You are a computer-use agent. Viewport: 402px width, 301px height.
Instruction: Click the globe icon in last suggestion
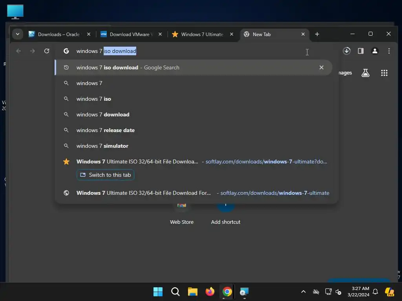[66, 193]
